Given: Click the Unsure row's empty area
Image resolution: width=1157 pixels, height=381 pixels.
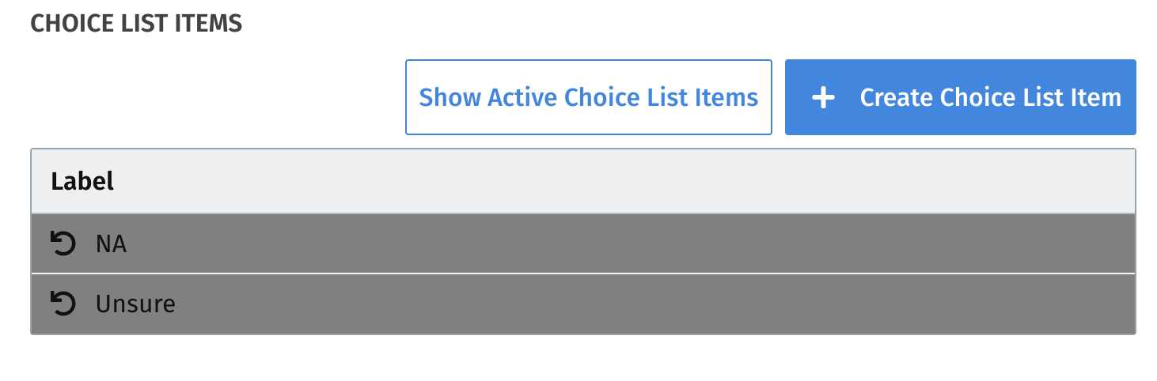Looking at the screenshot, I should (x=633, y=304).
